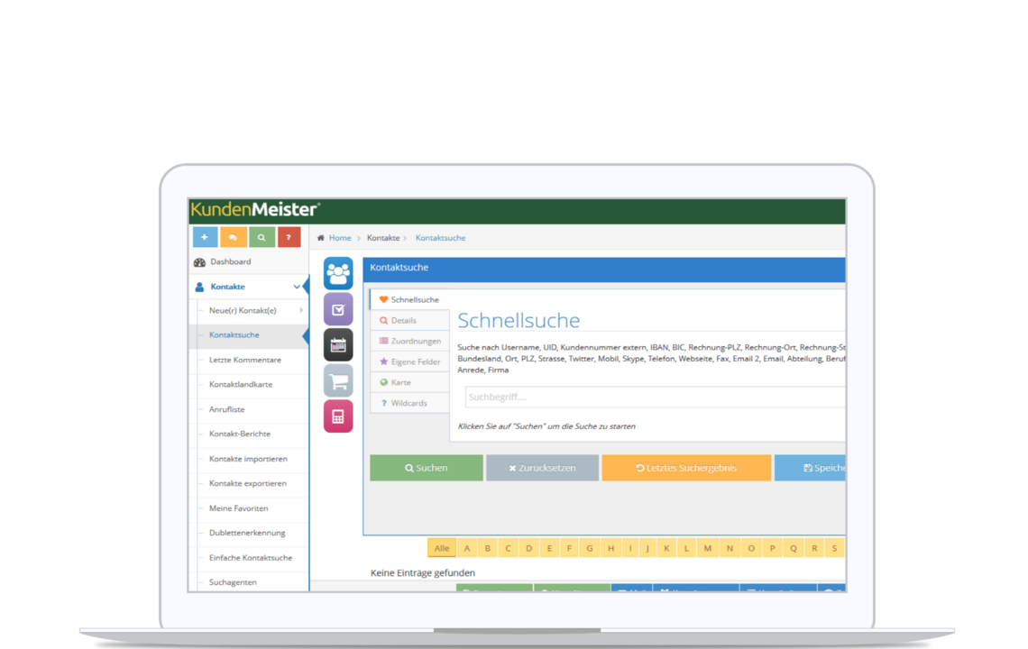This screenshot has height=649, width=1028.
Task: Filter contacts by letter E
Action: (x=549, y=548)
